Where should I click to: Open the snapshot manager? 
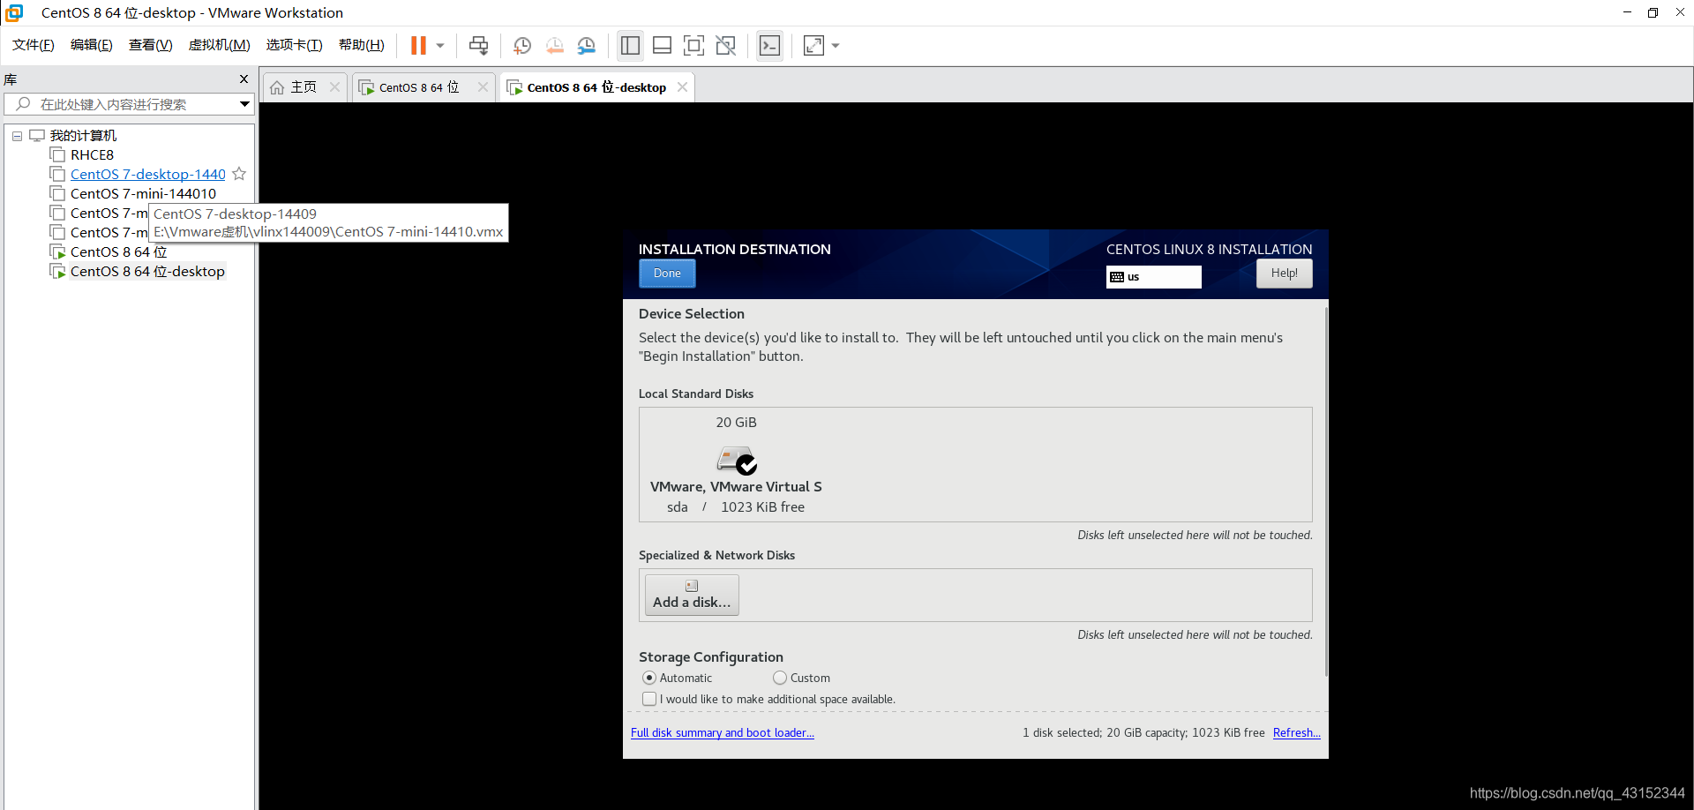[x=587, y=45]
